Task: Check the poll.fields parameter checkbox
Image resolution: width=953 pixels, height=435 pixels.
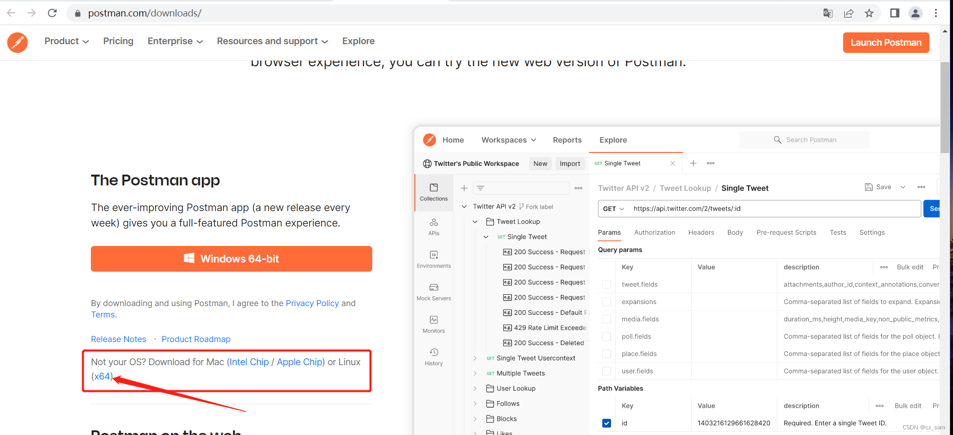Action: click(606, 336)
